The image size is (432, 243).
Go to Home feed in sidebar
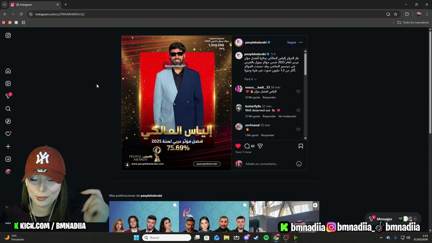(8, 71)
